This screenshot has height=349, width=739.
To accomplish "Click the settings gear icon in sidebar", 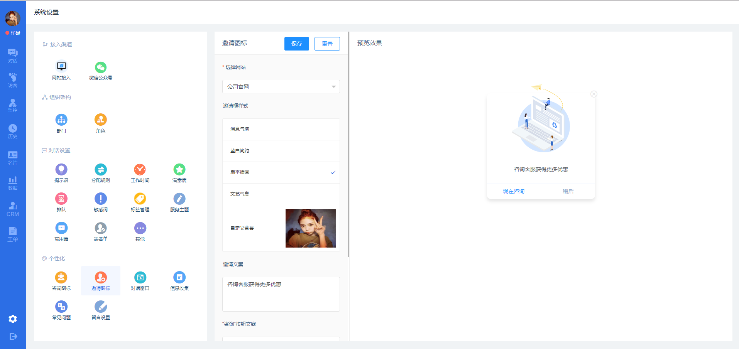I will click(13, 319).
